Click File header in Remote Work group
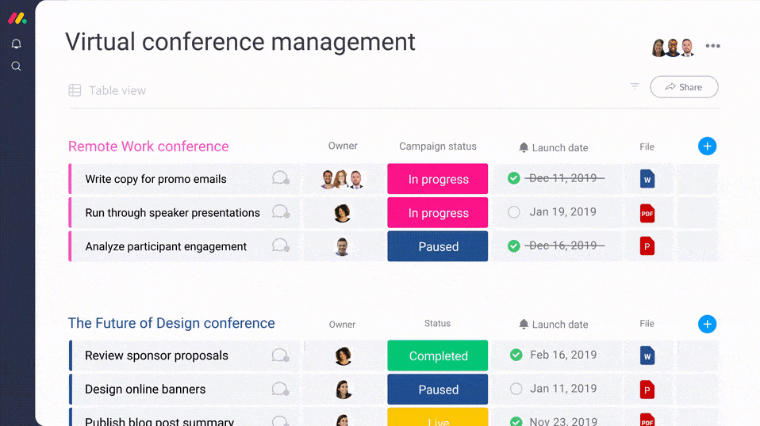The height and width of the screenshot is (426, 760). [x=647, y=146]
